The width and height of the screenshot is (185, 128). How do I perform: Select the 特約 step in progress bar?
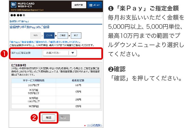pos(36,35)
